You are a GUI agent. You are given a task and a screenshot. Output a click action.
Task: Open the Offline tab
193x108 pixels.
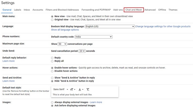[162, 10]
